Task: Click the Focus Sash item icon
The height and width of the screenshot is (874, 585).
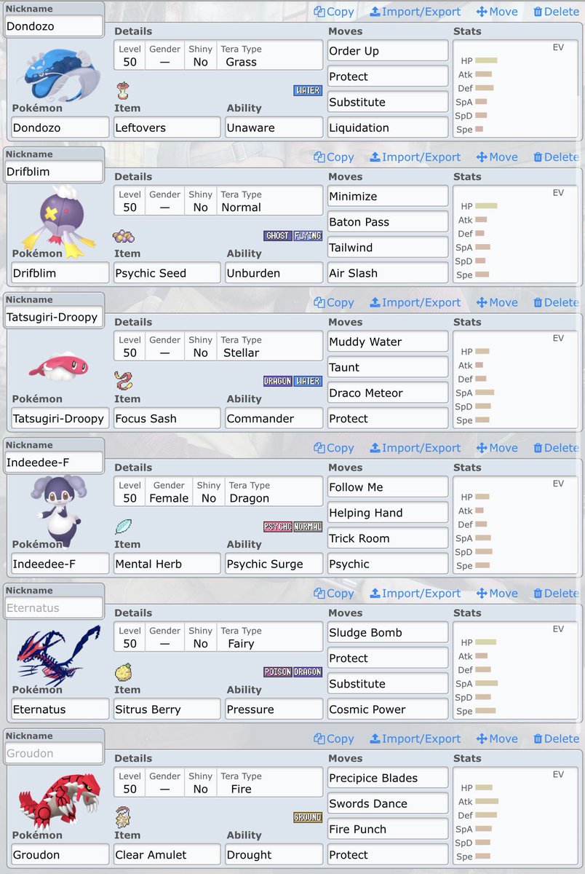Action: click(124, 381)
